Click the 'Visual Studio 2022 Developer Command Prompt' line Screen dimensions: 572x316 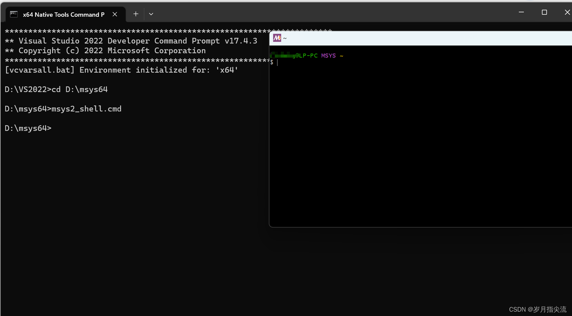(x=131, y=41)
